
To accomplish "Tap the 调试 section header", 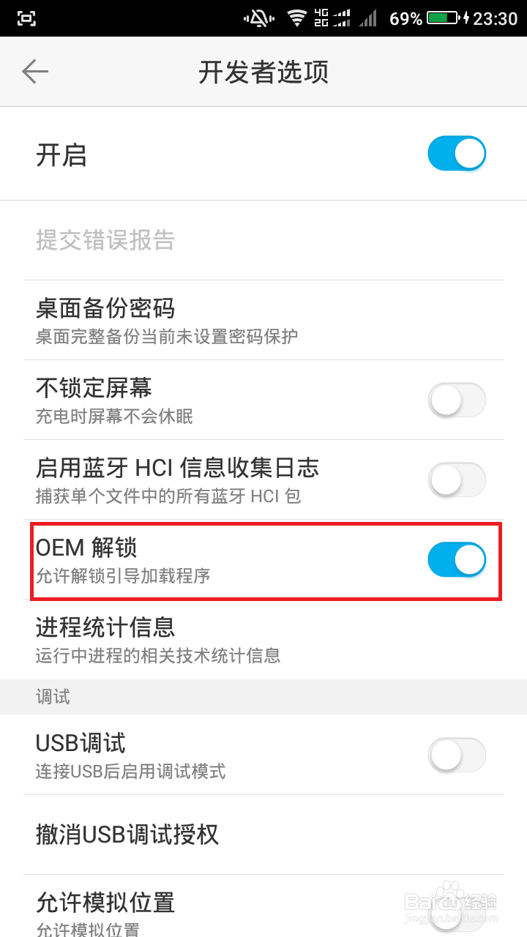I will tap(53, 697).
